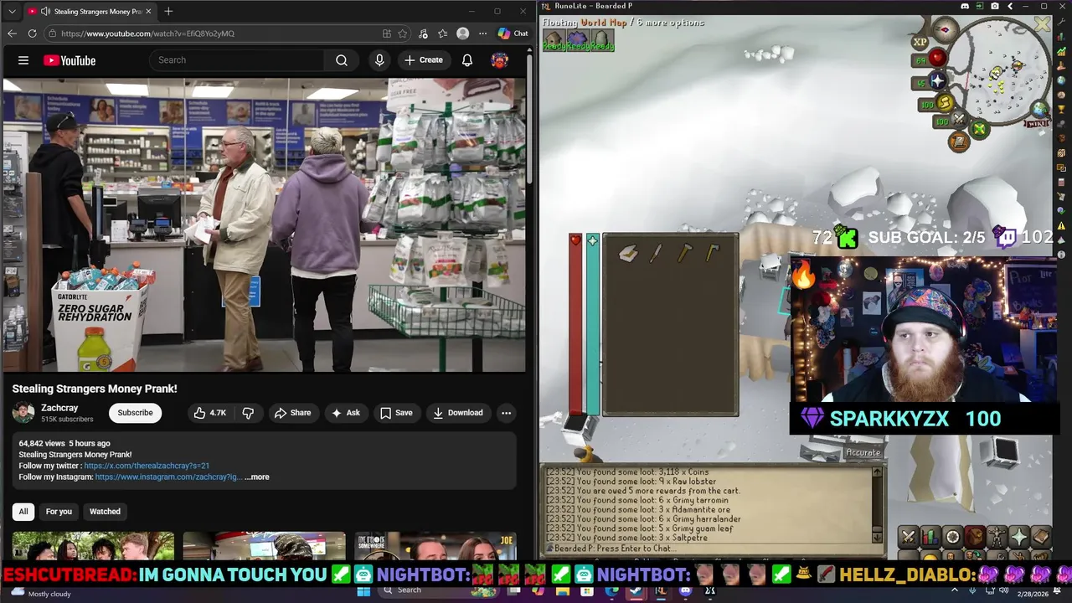This screenshot has width=1072, height=603.
Task: Open the Inventory backpack tab
Action: click(x=974, y=537)
